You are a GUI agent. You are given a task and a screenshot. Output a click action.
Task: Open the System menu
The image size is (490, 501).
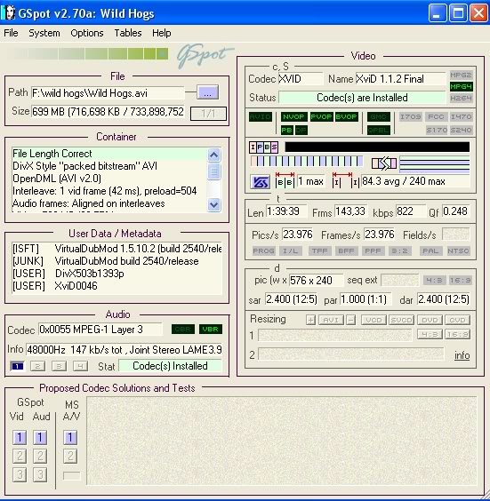pyautogui.click(x=44, y=33)
